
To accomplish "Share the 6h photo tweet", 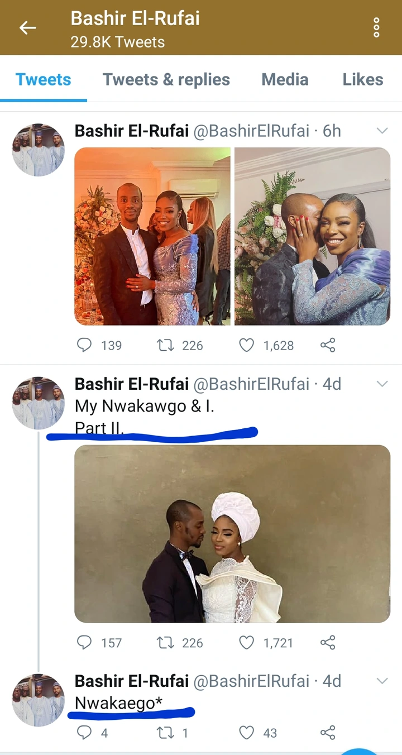I will pyautogui.click(x=328, y=345).
